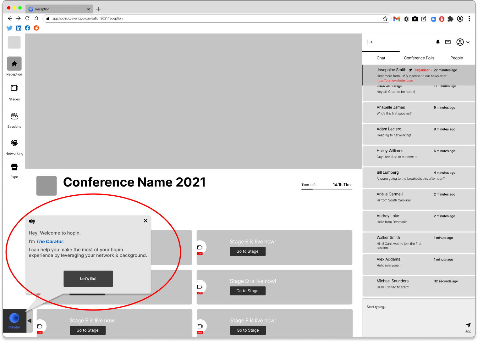Click Stage D camera icon
478x342 pixels.
(200, 287)
